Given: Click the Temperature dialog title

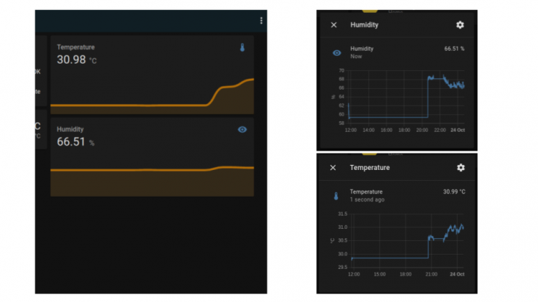Looking at the screenshot, I should 370,168.
